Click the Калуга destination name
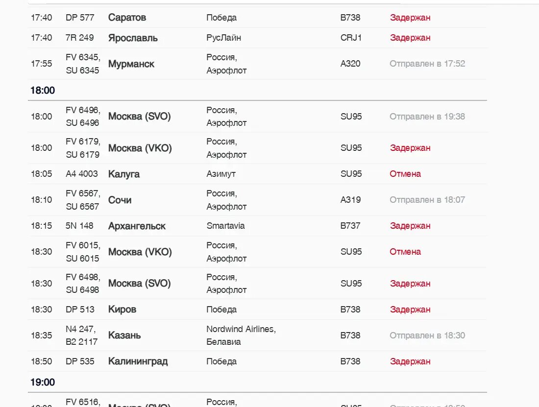 click(x=123, y=174)
